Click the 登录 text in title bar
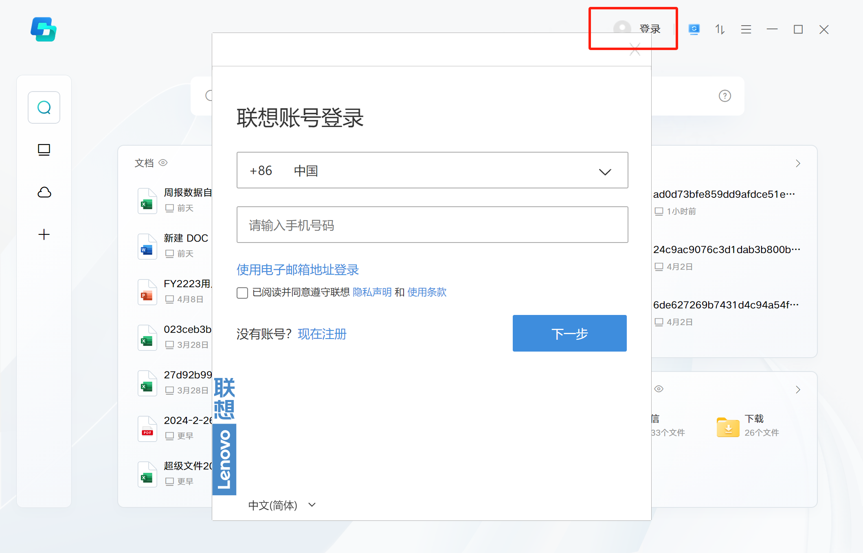The width and height of the screenshot is (863, 553). [x=650, y=29]
